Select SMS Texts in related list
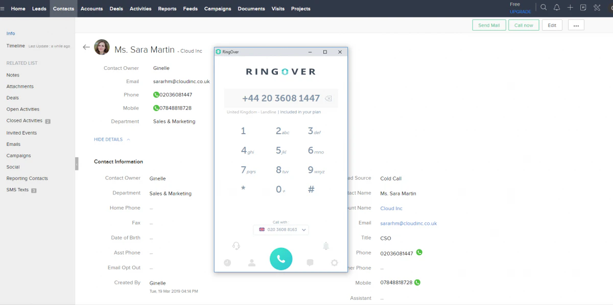 point(17,190)
